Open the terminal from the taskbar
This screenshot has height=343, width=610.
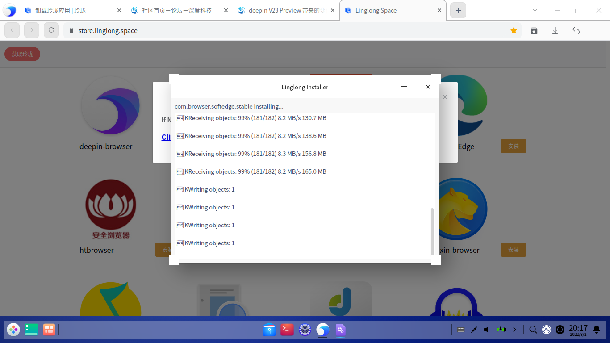click(x=287, y=330)
